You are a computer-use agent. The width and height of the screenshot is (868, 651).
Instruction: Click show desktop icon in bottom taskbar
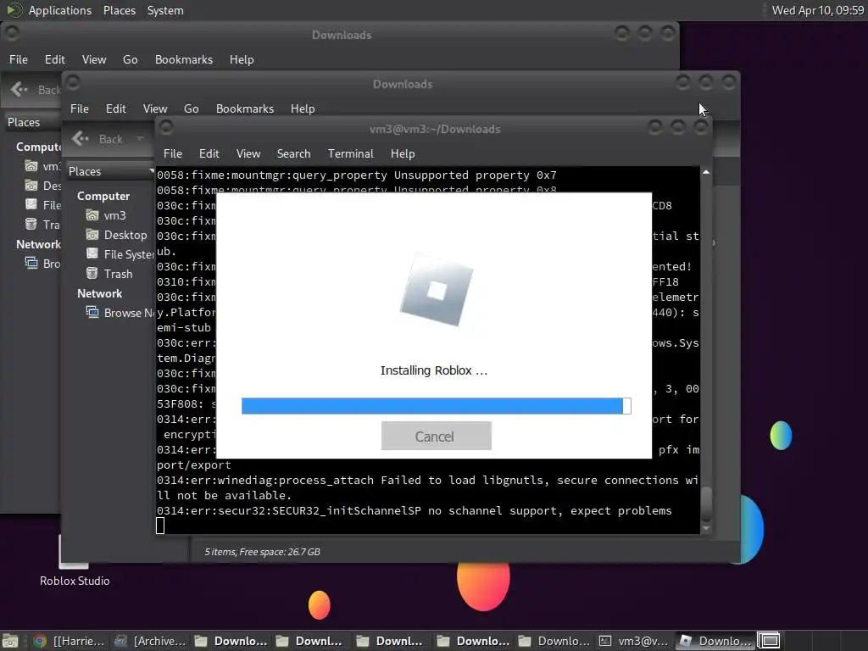click(x=10, y=641)
